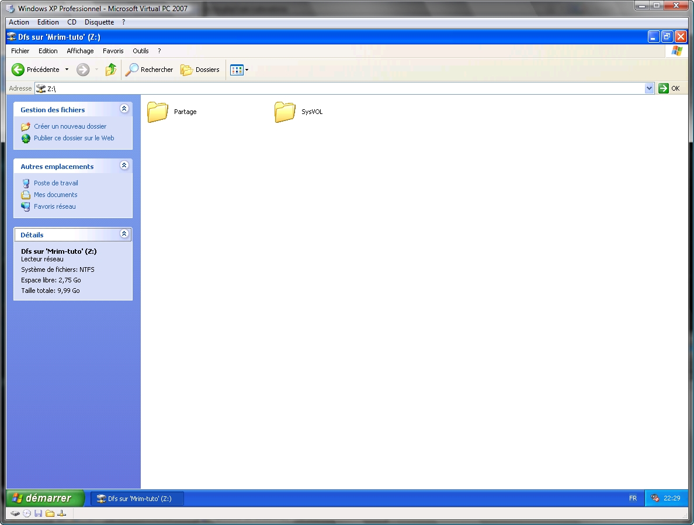This screenshot has width=694, height=525.
Task: Click the SysVOL folder name label
Action: (312, 112)
